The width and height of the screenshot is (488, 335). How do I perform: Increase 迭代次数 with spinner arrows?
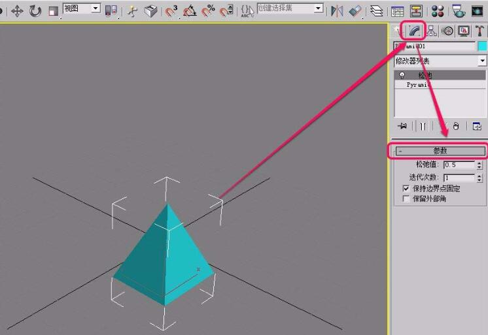coord(479,176)
